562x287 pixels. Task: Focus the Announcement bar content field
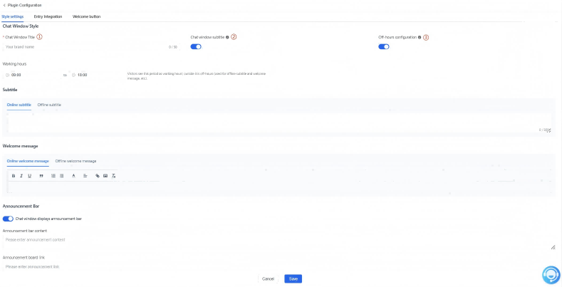(x=279, y=242)
